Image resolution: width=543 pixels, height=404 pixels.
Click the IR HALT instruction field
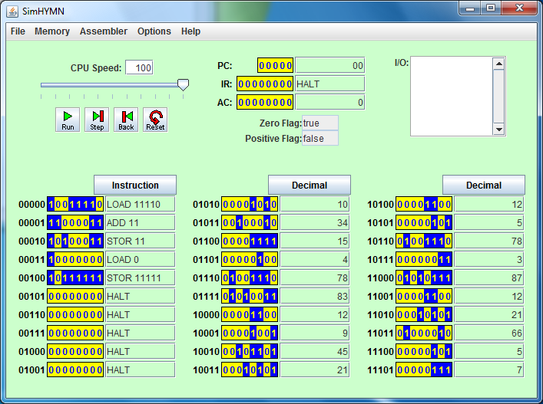click(329, 84)
